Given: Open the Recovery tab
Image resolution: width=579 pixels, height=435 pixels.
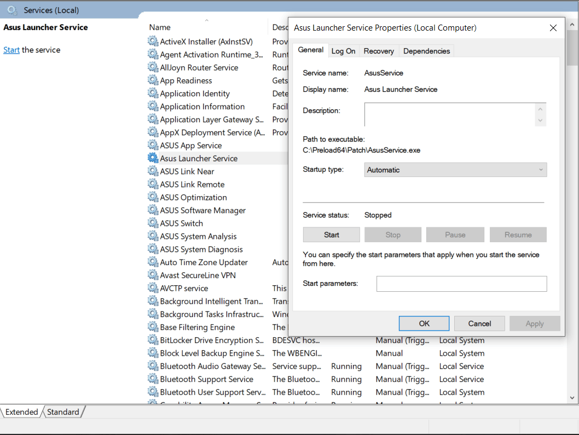Looking at the screenshot, I should 379,51.
